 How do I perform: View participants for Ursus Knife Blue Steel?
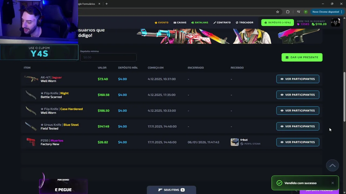coord(298,126)
